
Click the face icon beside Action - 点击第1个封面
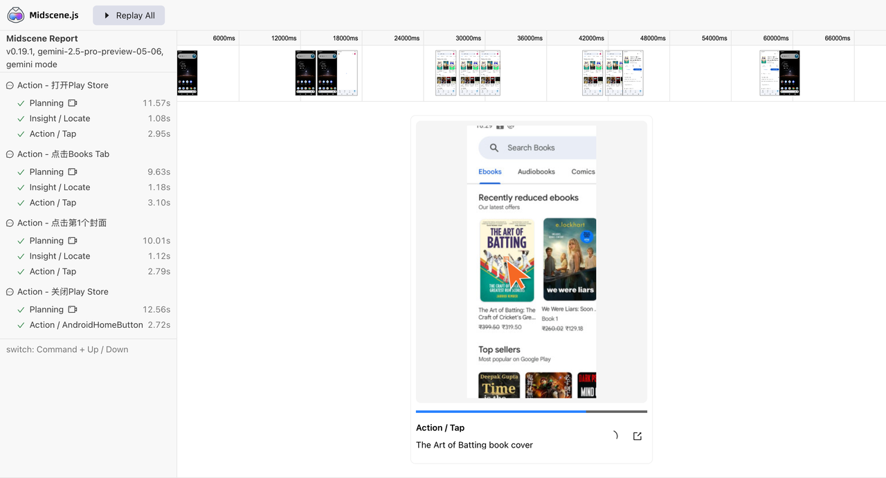(x=10, y=223)
